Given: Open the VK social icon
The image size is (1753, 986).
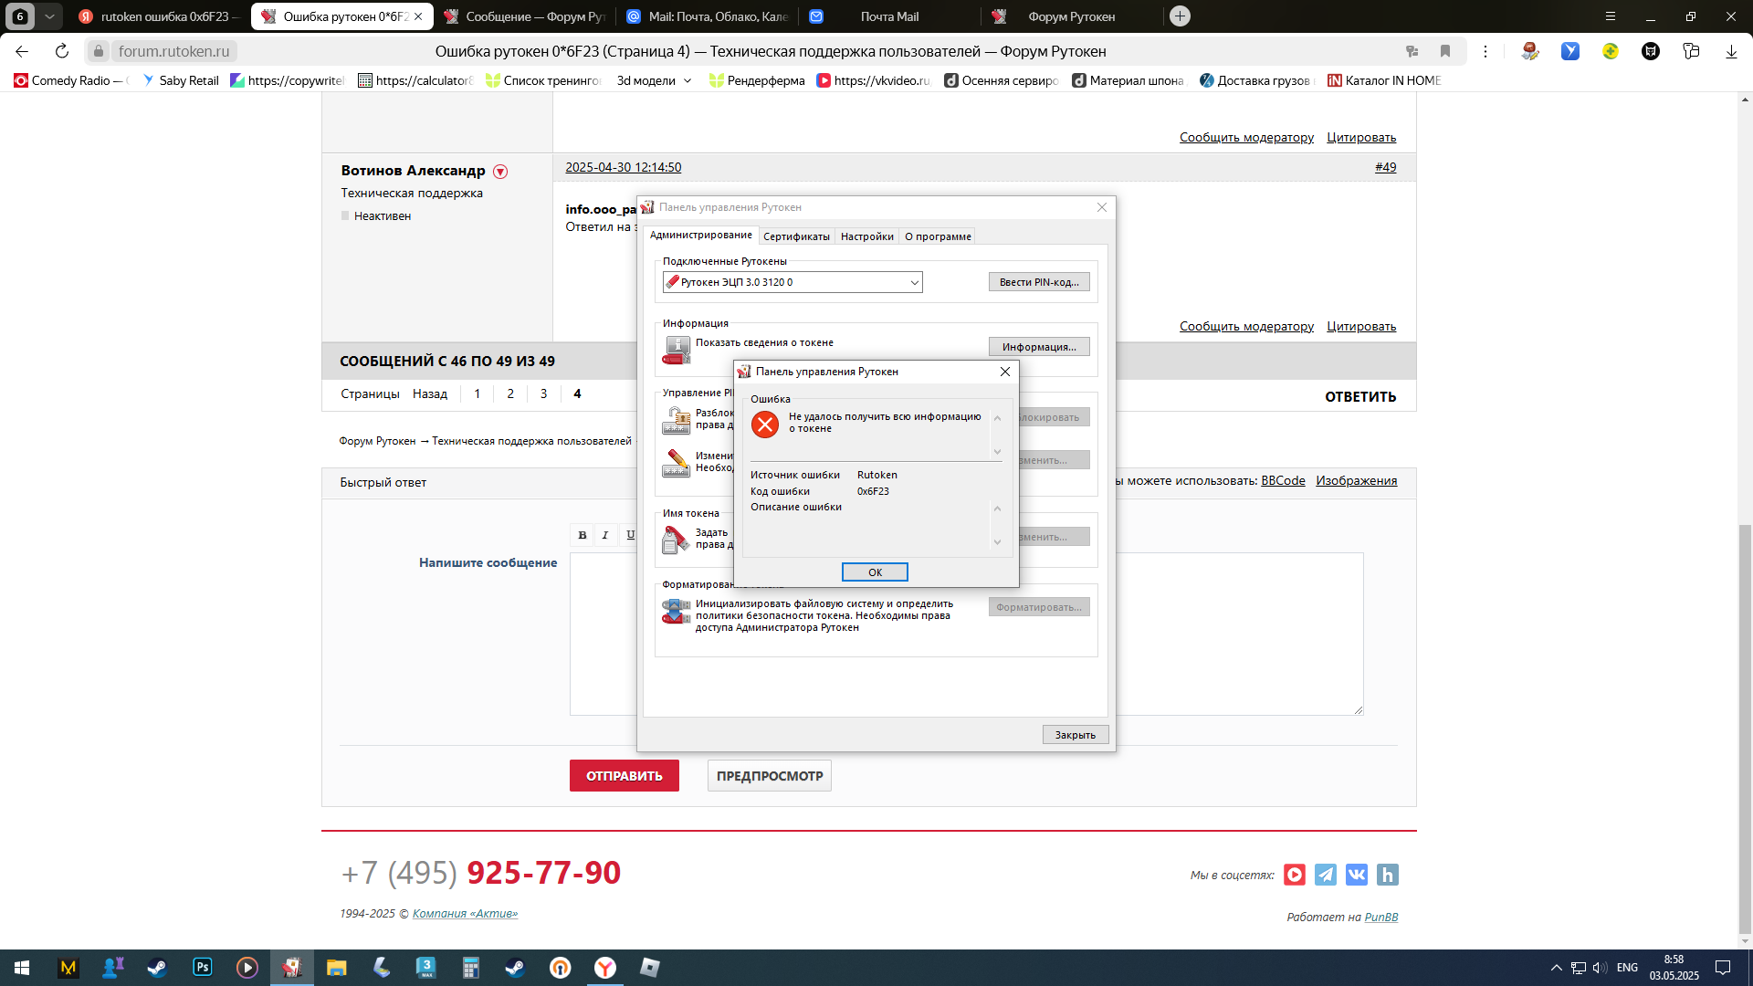Looking at the screenshot, I should [1356, 875].
